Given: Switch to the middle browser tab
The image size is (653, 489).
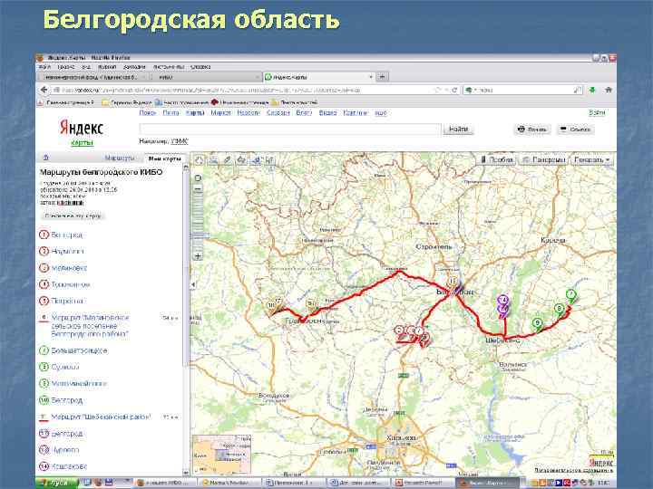Looking at the screenshot, I should tap(206, 77).
